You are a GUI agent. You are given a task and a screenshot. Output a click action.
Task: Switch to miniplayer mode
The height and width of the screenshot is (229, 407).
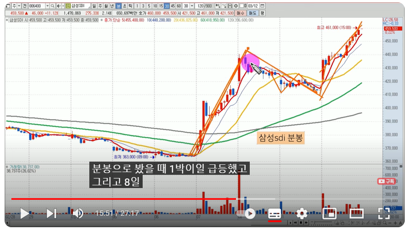coord(329,214)
